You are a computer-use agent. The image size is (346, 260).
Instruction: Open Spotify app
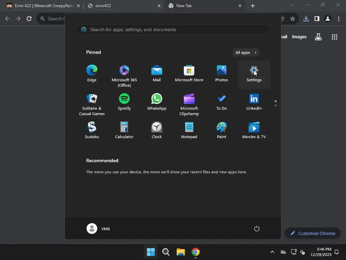[x=124, y=102]
